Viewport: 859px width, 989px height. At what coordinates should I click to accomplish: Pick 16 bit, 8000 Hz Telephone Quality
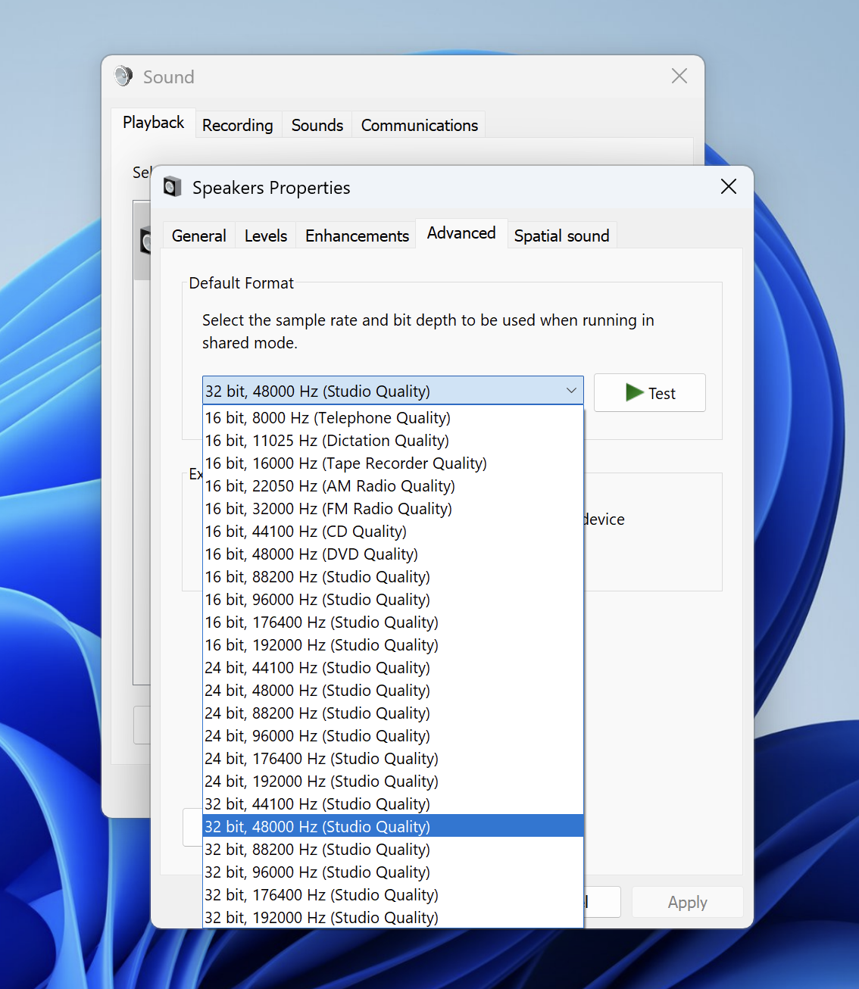tap(327, 418)
